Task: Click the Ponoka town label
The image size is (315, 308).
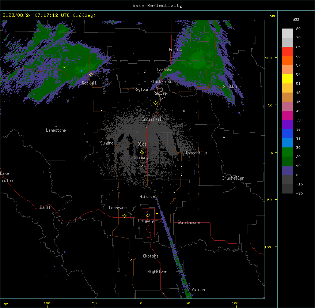Action: 175,50
